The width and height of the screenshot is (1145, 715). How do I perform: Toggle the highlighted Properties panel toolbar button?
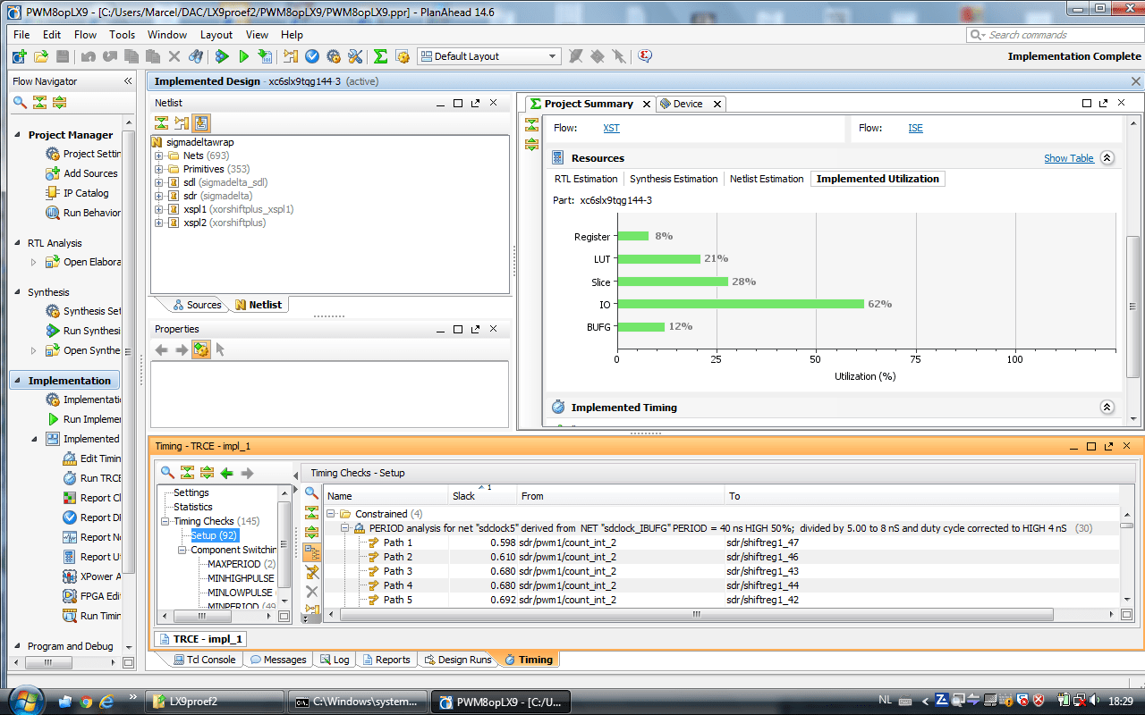(201, 349)
